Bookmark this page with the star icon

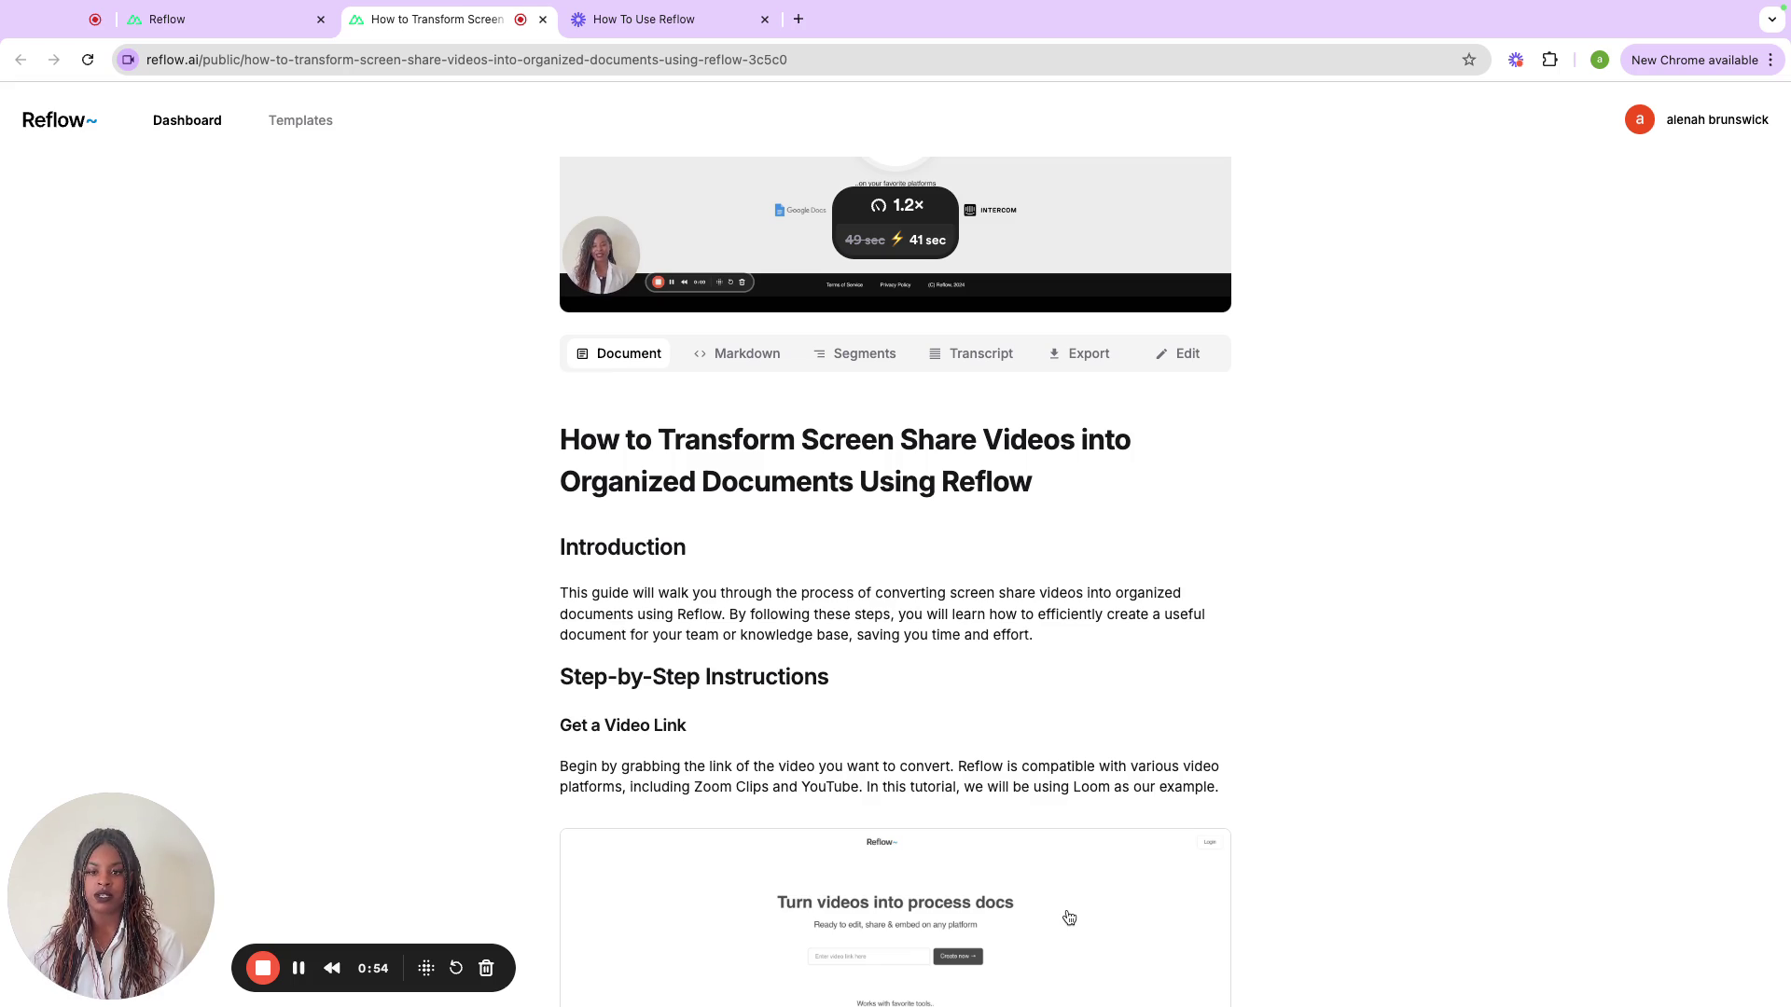pos(1469,60)
